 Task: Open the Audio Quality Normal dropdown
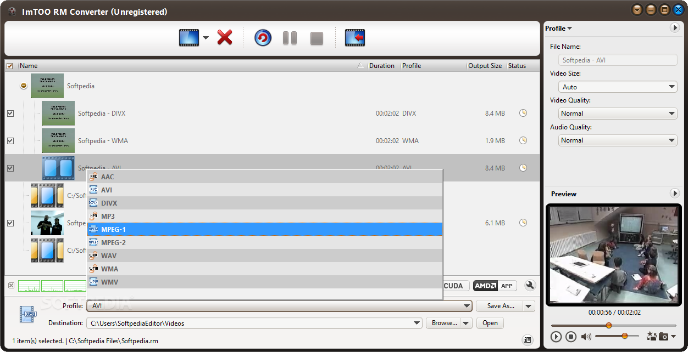click(618, 140)
